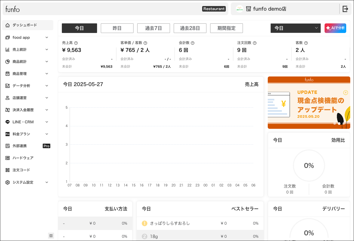354x241 pixels.
Task: Expand the LINE・CRM menu chevron
Action: tap(47, 122)
